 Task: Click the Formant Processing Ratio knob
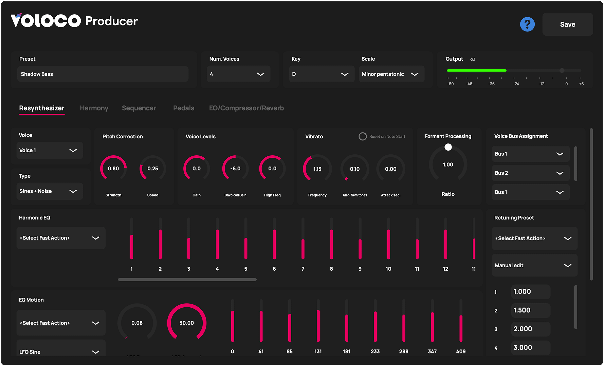click(448, 165)
